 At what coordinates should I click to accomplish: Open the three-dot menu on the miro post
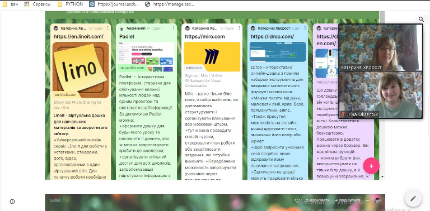click(239, 28)
